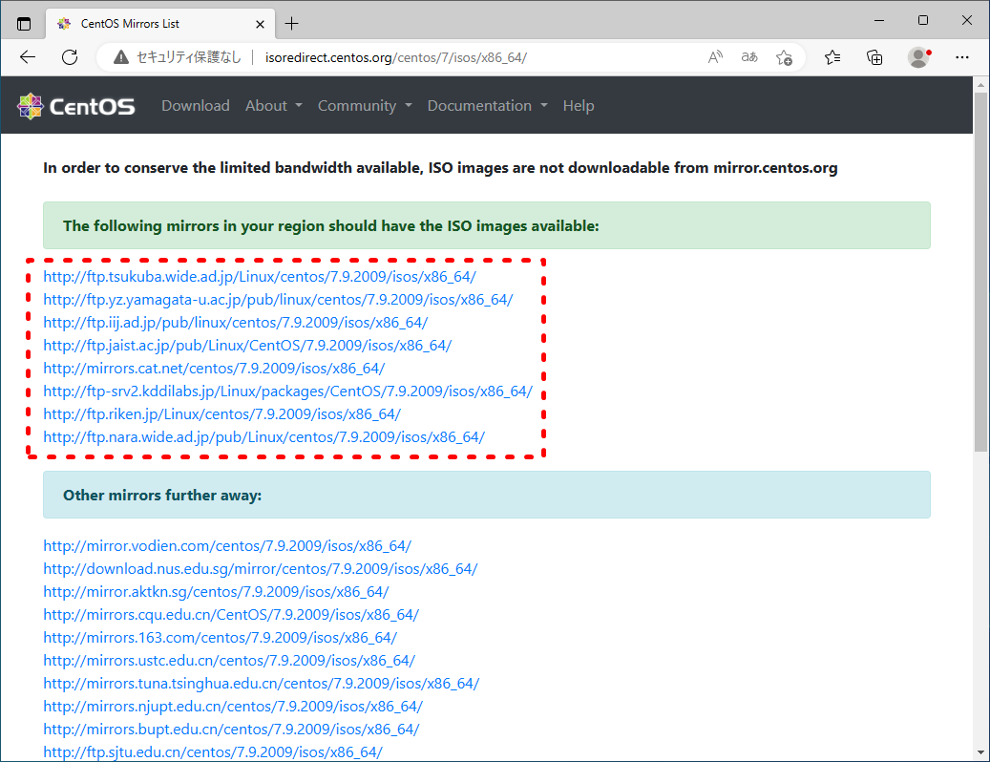This screenshot has height=762, width=990.
Task: Click the CentOS logo in navbar
Action: coord(76,106)
